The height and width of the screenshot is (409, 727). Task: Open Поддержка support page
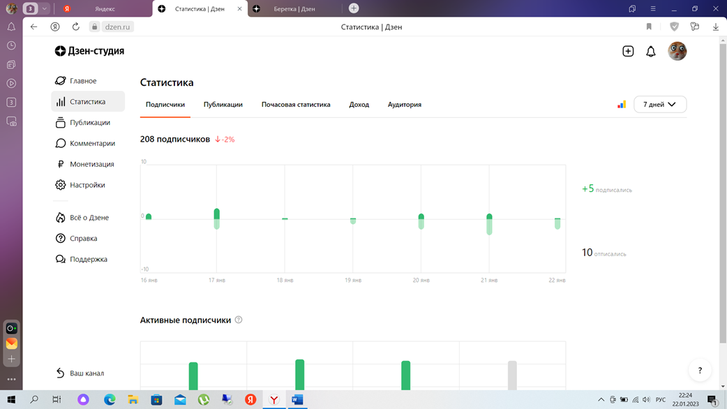(x=82, y=259)
